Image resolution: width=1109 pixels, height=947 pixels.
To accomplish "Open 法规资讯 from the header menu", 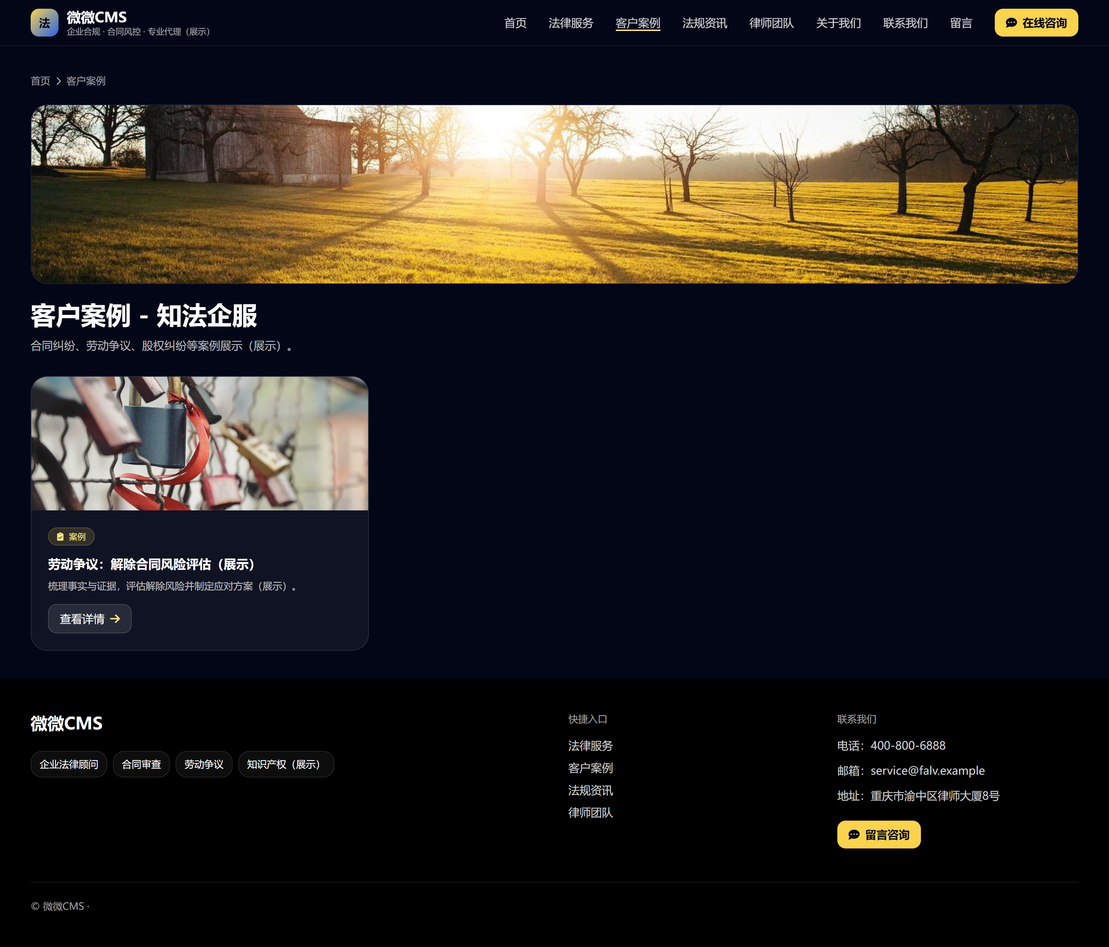I will [704, 23].
